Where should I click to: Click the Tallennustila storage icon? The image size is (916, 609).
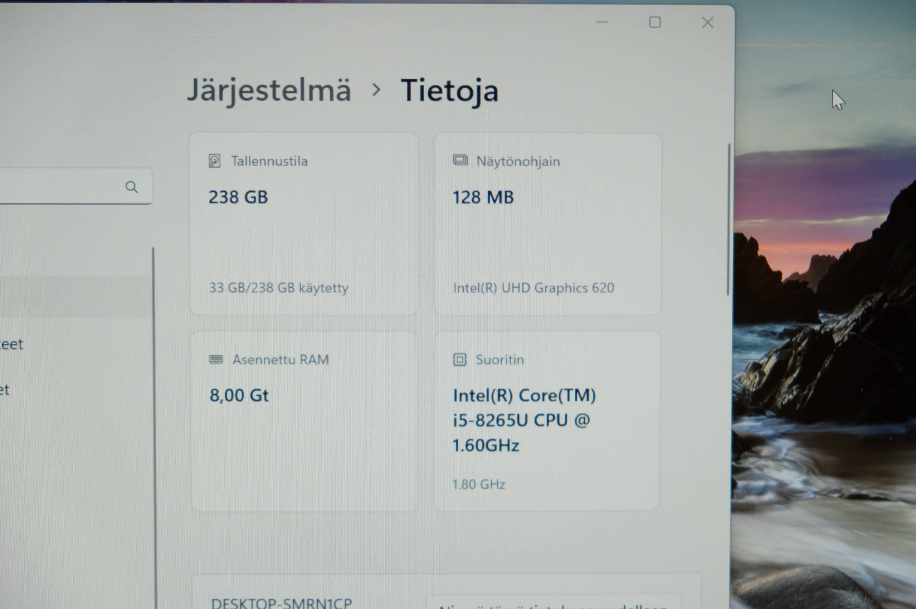(215, 161)
